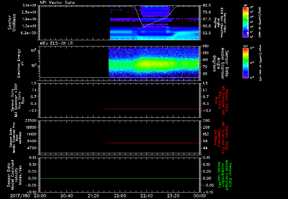Click the "21:20" time tick label
This screenshot has width=288, height=199.
93,196
